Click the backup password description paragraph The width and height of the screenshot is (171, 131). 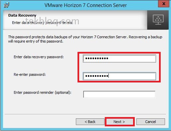(x=85, y=39)
